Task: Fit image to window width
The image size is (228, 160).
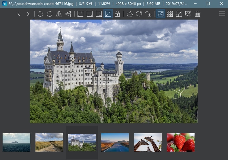Action: point(90,14)
